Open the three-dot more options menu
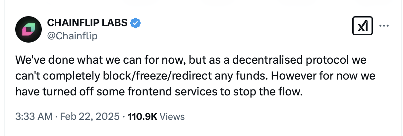 384,26
